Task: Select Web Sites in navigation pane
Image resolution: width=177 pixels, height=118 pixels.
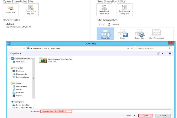Action: 19,62
